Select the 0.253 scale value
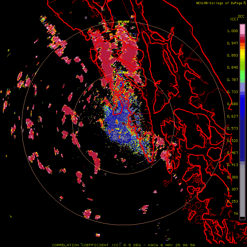 (x=232, y=201)
